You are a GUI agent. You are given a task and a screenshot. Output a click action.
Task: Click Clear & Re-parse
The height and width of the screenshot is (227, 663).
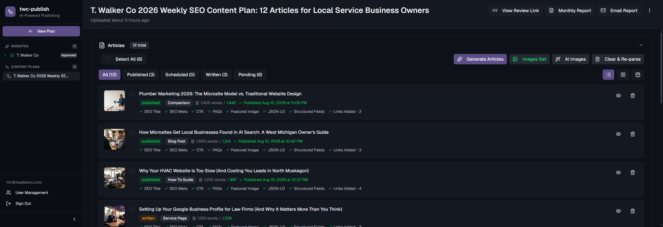(x=618, y=59)
